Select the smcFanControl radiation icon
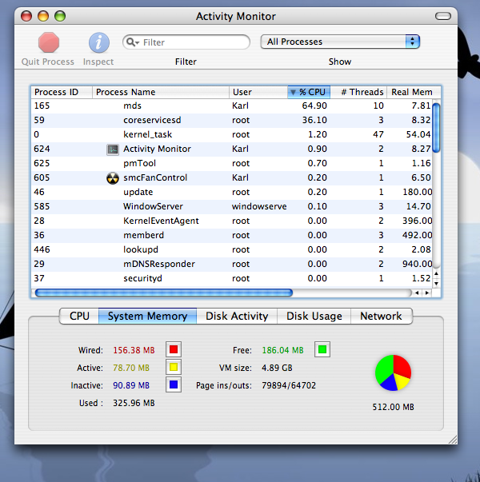The image size is (480, 482). [x=113, y=178]
